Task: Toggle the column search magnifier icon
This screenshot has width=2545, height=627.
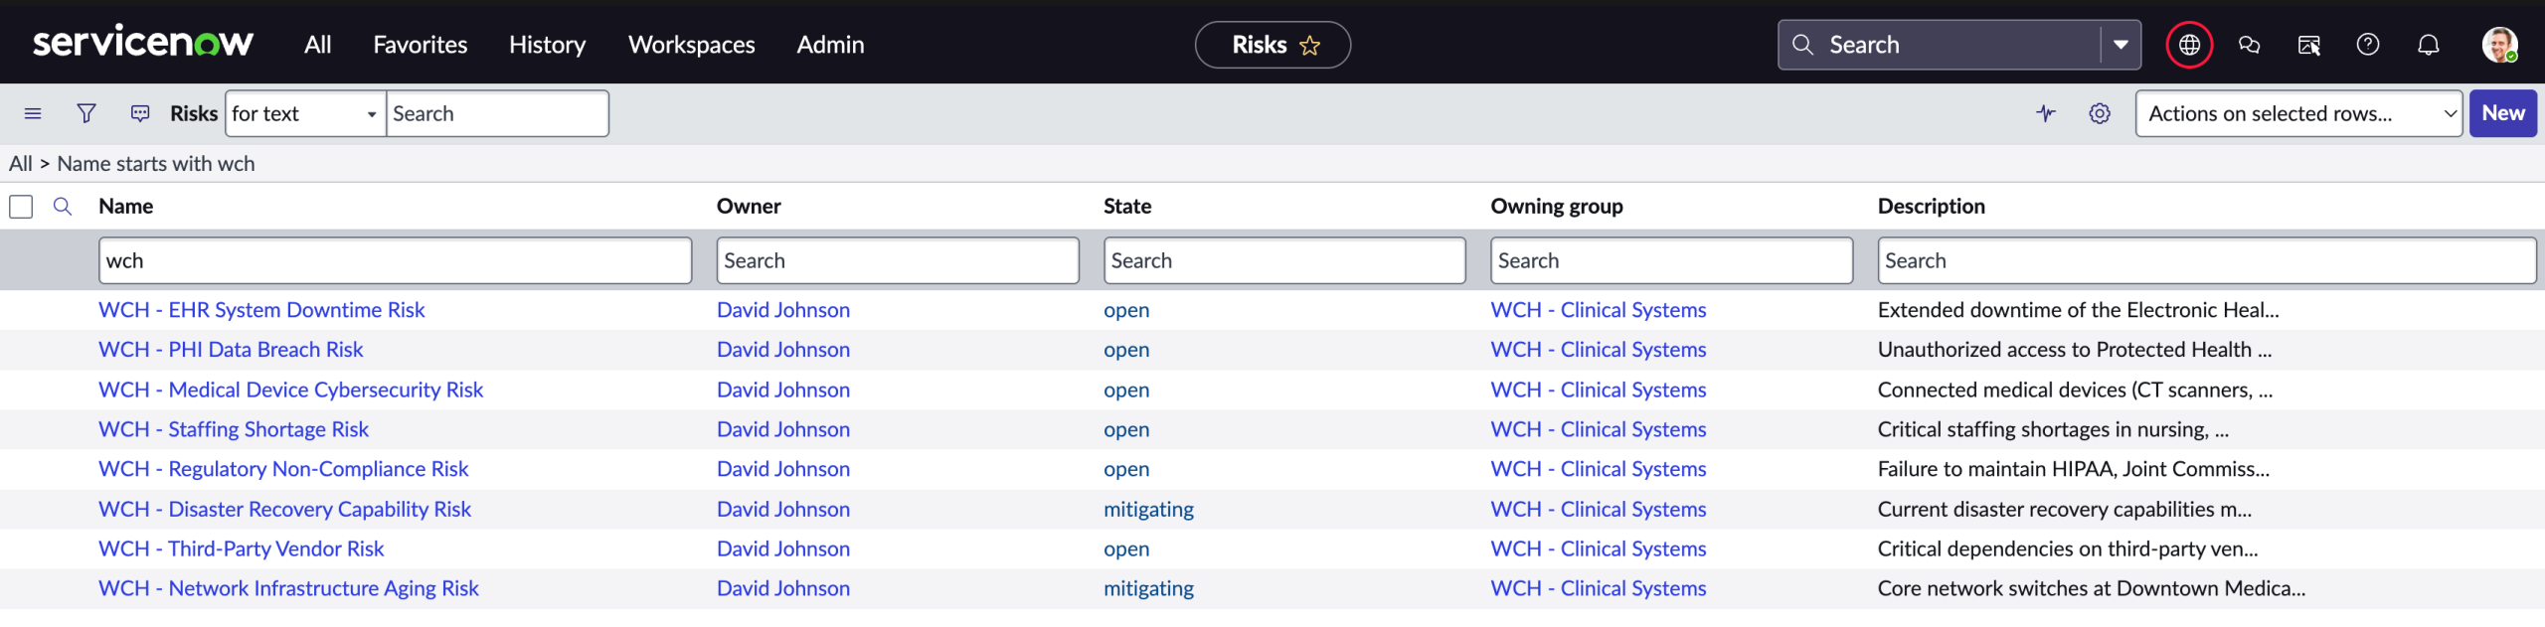Action: point(63,206)
